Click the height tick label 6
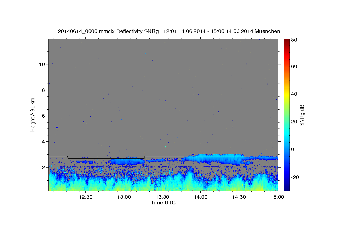This screenshot has width=344, height=229. (x=43, y=116)
